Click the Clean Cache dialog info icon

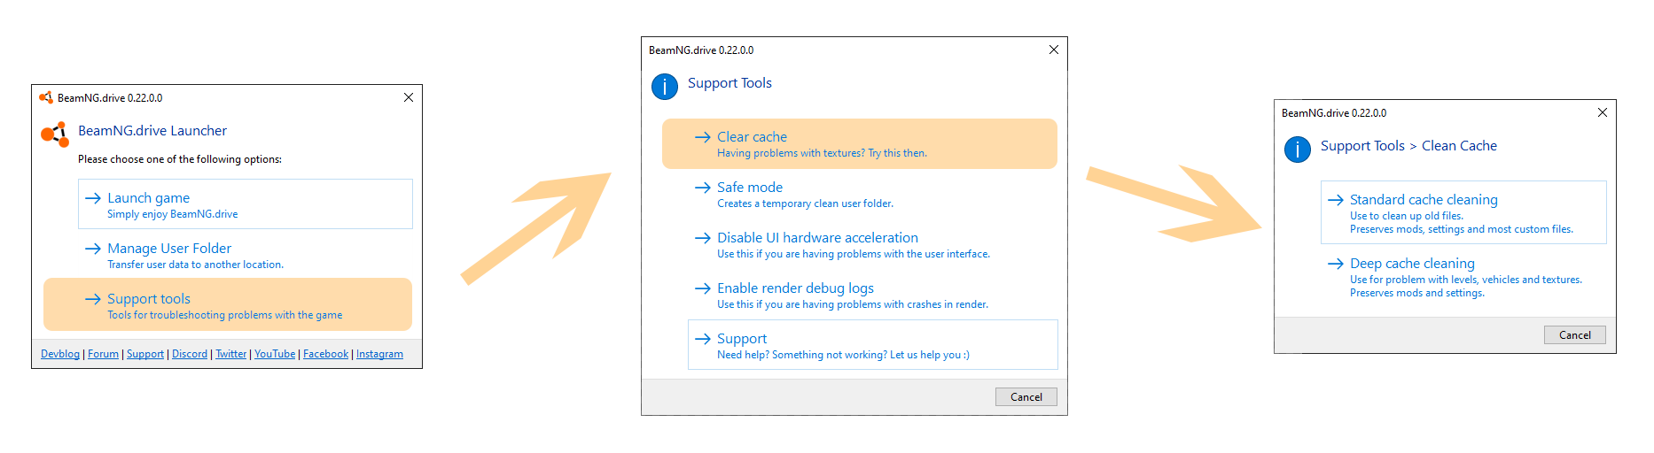coord(1298,150)
